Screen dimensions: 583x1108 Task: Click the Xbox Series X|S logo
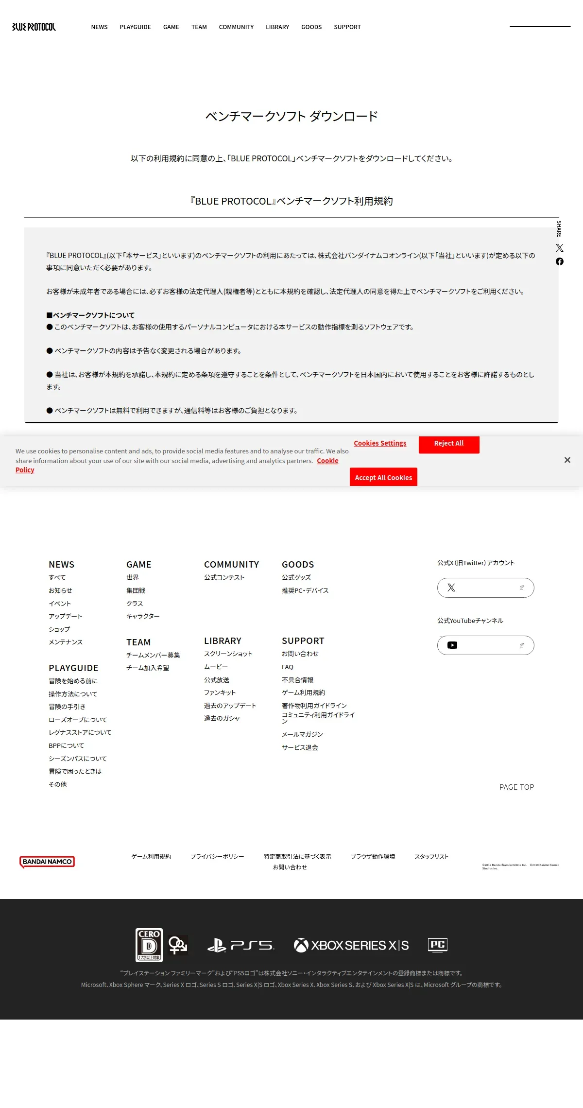(x=351, y=945)
